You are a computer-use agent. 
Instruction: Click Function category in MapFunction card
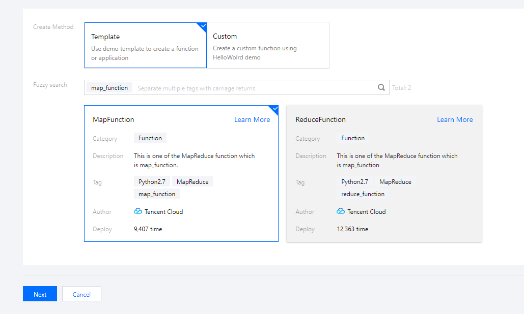click(150, 138)
